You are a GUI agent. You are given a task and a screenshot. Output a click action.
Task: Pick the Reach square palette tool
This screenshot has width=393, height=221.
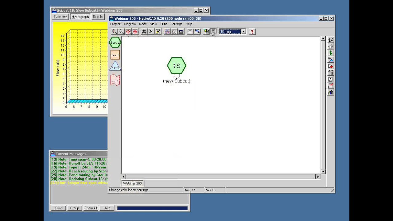click(115, 55)
